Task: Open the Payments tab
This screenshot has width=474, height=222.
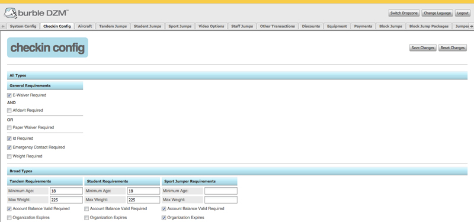Action: coord(363,26)
